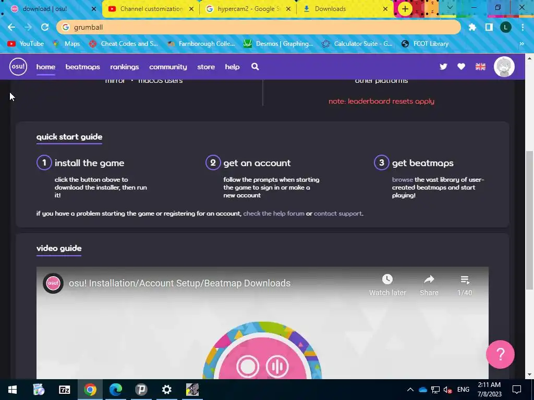Open Settings gear in taskbar

166,390
